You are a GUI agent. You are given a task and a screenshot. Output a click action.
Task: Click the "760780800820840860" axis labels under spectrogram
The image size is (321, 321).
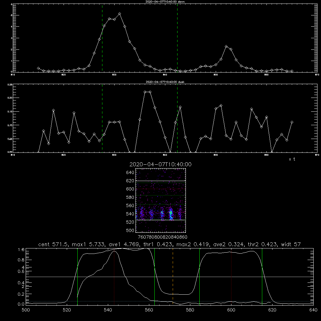coord(162,237)
